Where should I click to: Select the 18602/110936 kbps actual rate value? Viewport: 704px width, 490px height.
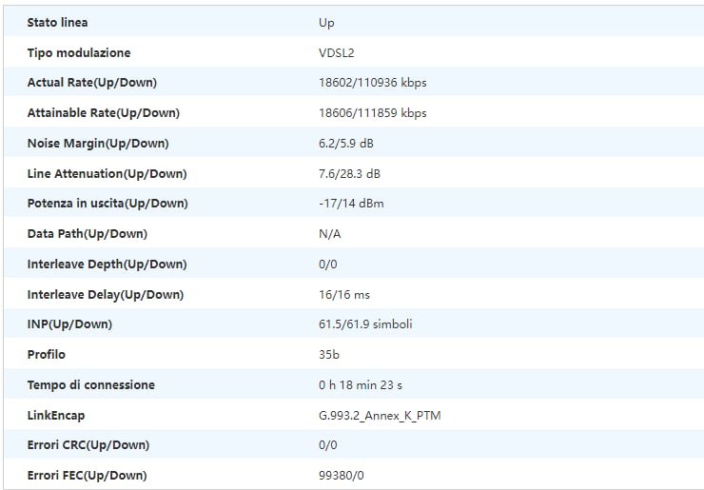[x=372, y=83]
